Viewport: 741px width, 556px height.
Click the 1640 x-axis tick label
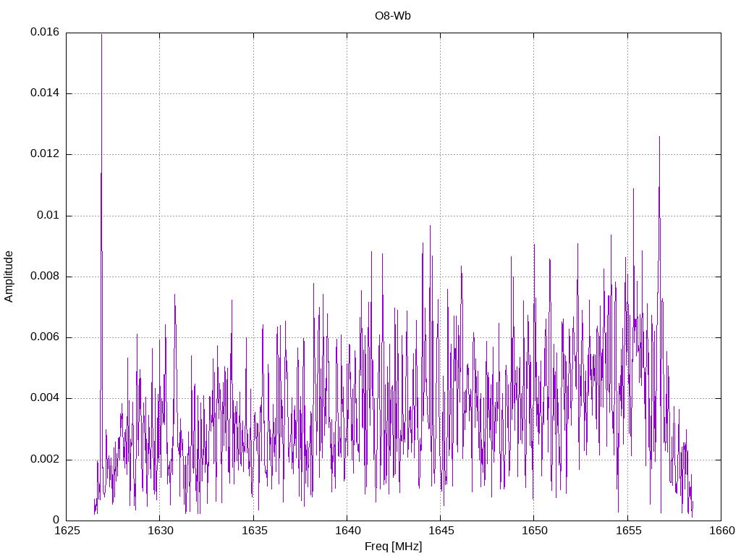click(347, 531)
